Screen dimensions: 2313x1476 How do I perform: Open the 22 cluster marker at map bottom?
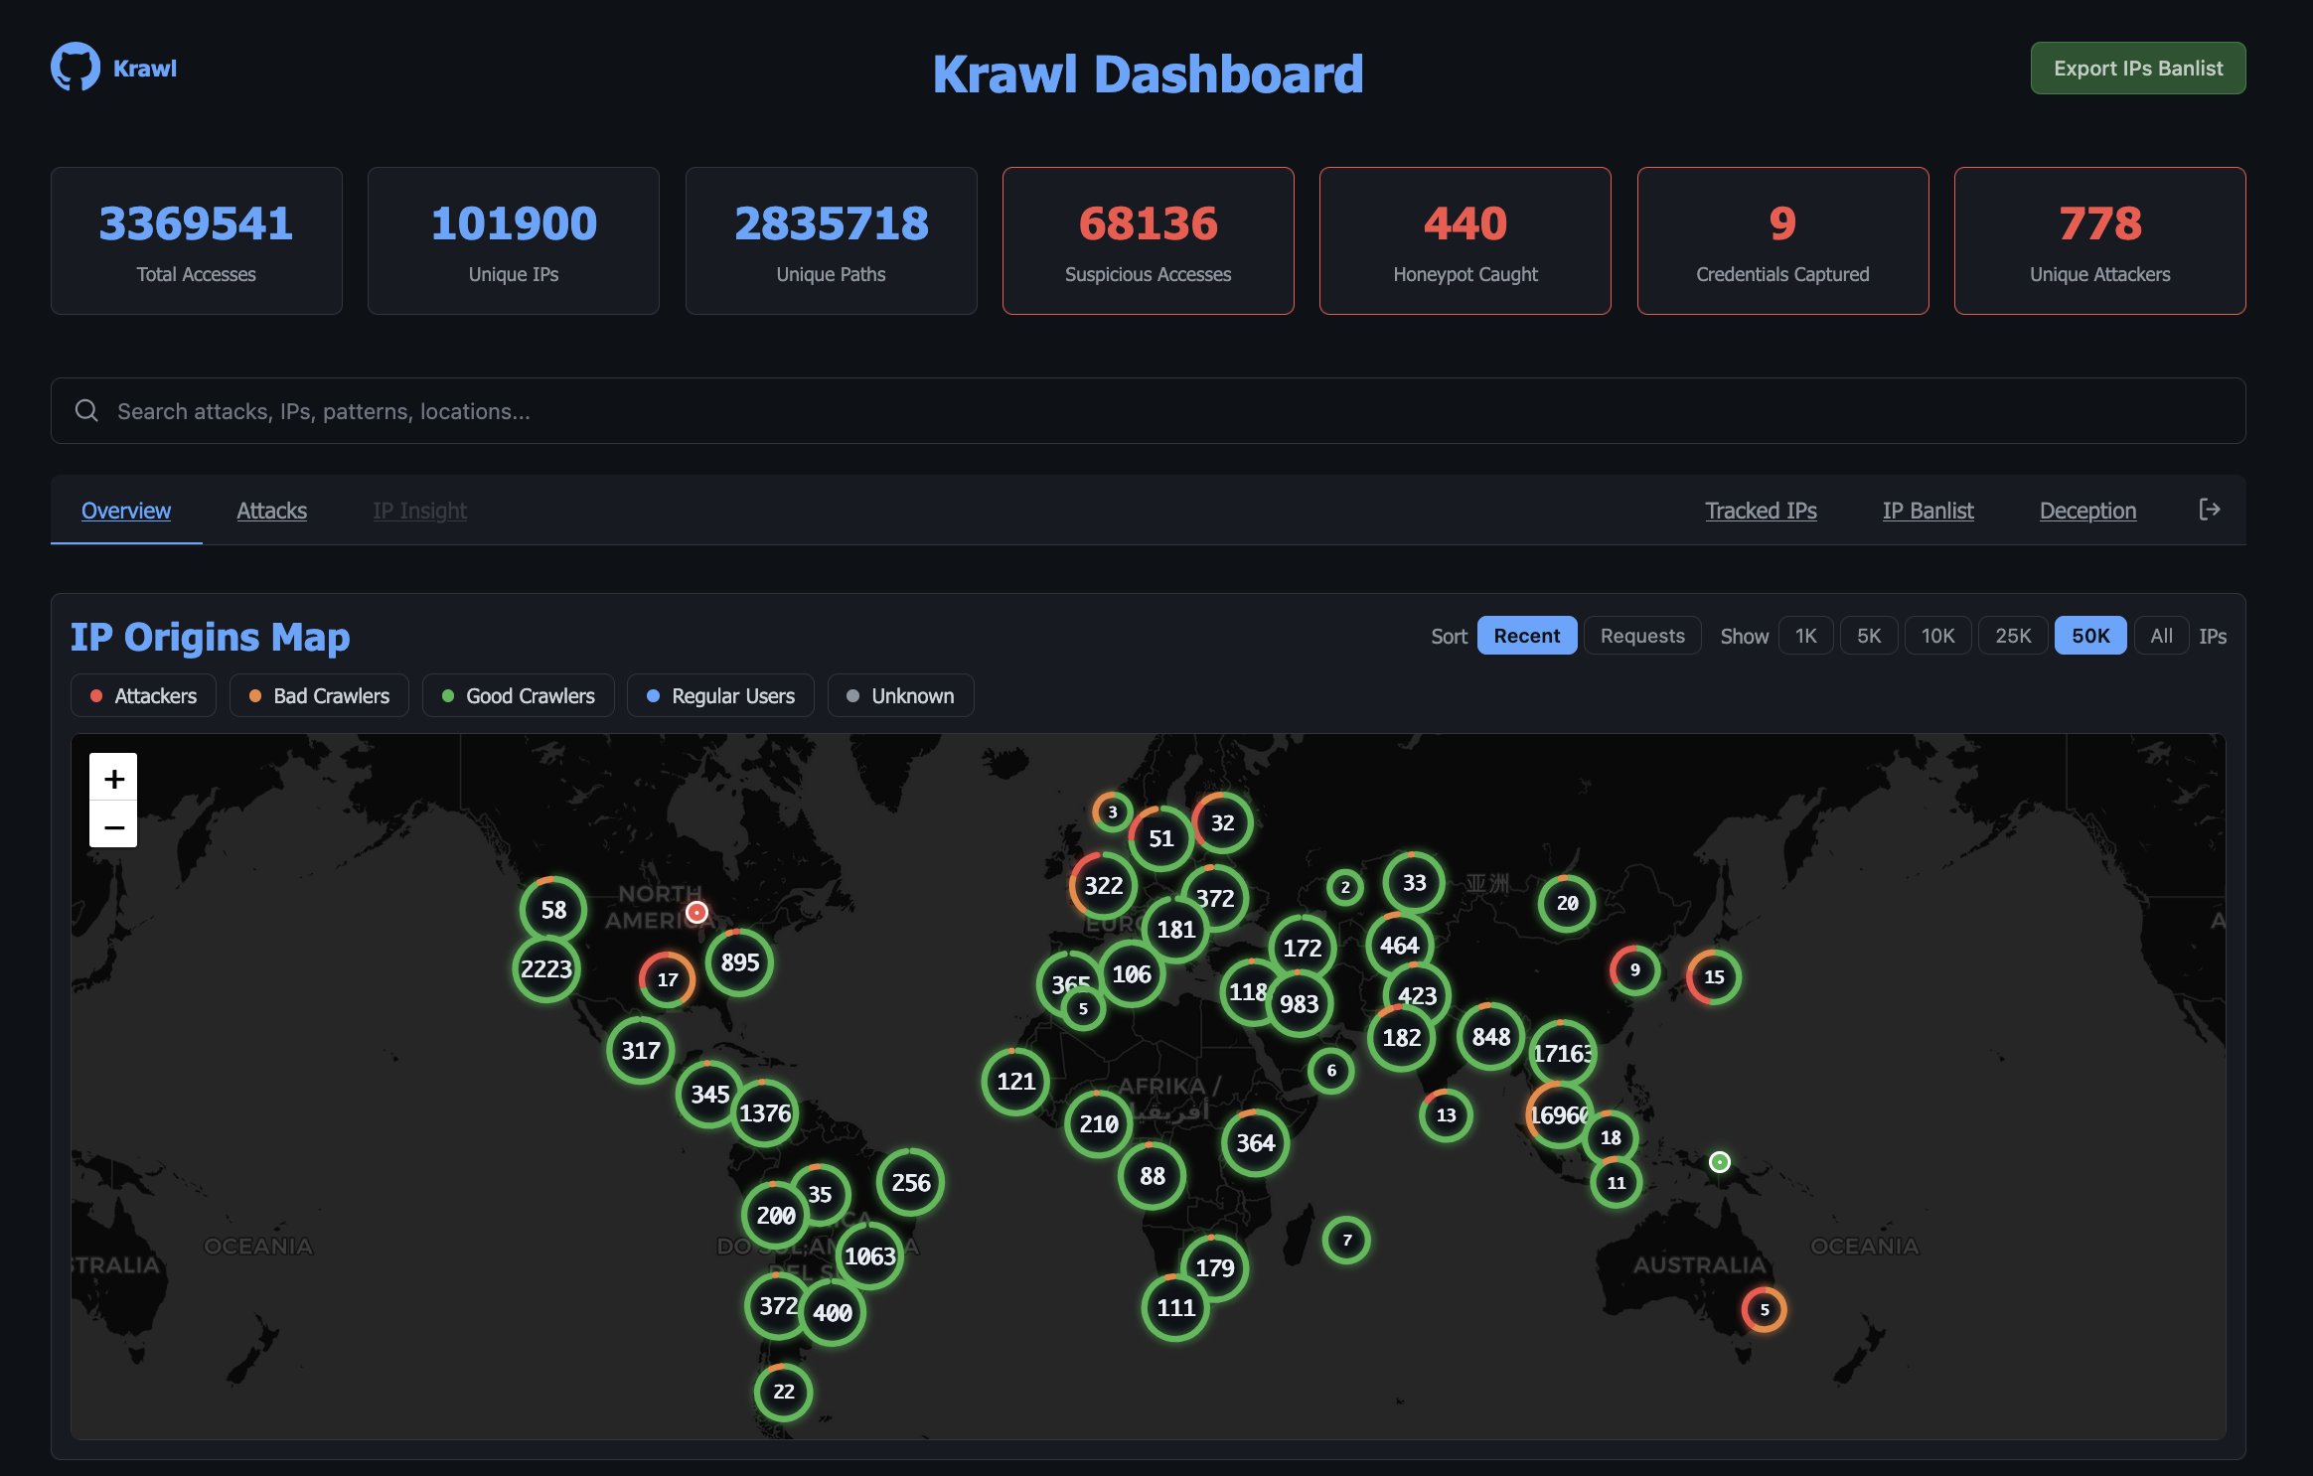click(x=783, y=1392)
